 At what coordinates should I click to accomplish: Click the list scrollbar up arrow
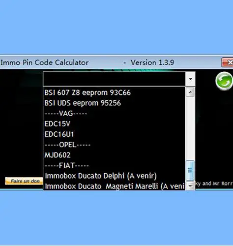point(190,92)
